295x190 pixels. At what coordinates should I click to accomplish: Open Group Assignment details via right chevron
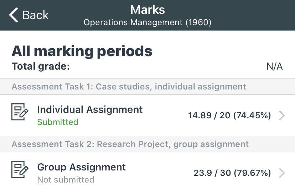pos(282,173)
